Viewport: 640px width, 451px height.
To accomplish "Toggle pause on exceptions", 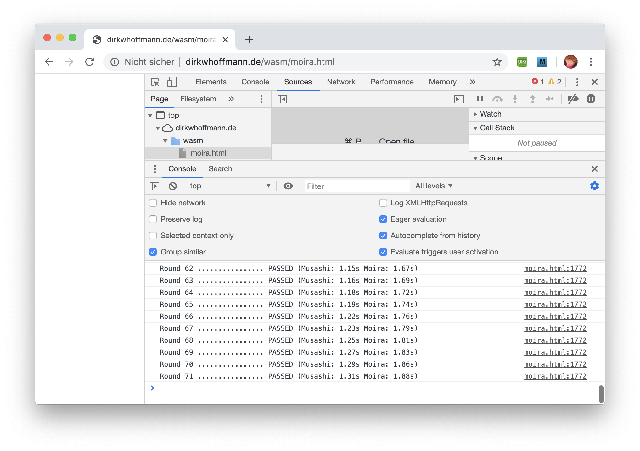I will tap(591, 99).
